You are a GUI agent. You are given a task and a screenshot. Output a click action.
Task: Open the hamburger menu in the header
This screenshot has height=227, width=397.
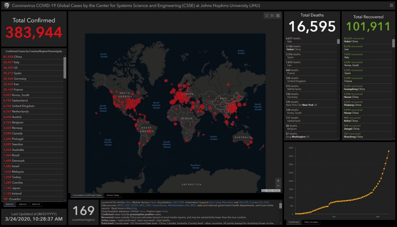coord(391,6)
